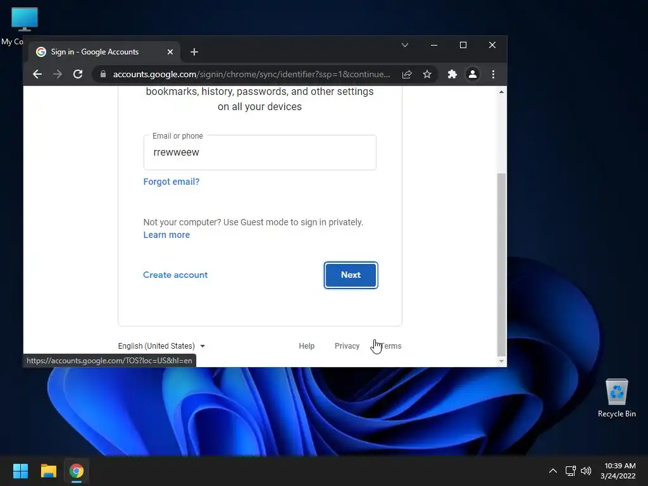The image size is (648, 486).
Task: Close the Sign in - Google Accounts tab
Action: point(170,52)
